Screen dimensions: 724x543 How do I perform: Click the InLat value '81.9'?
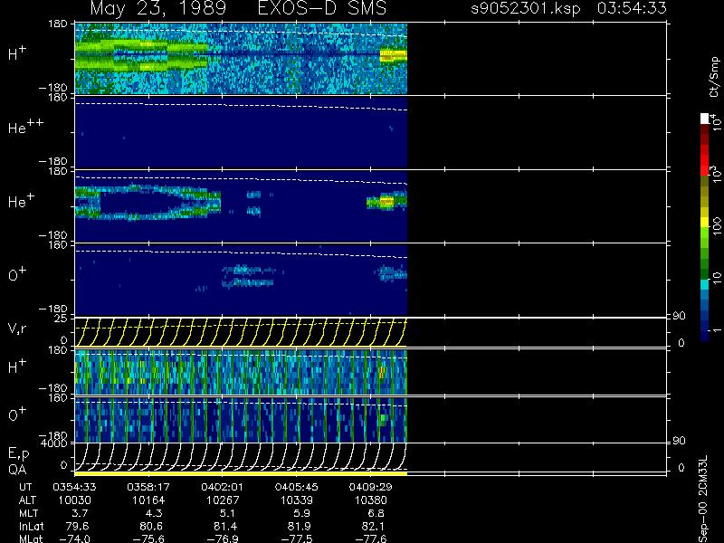[300, 526]
